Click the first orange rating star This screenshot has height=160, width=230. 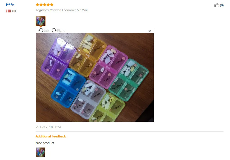coord(38,5)
